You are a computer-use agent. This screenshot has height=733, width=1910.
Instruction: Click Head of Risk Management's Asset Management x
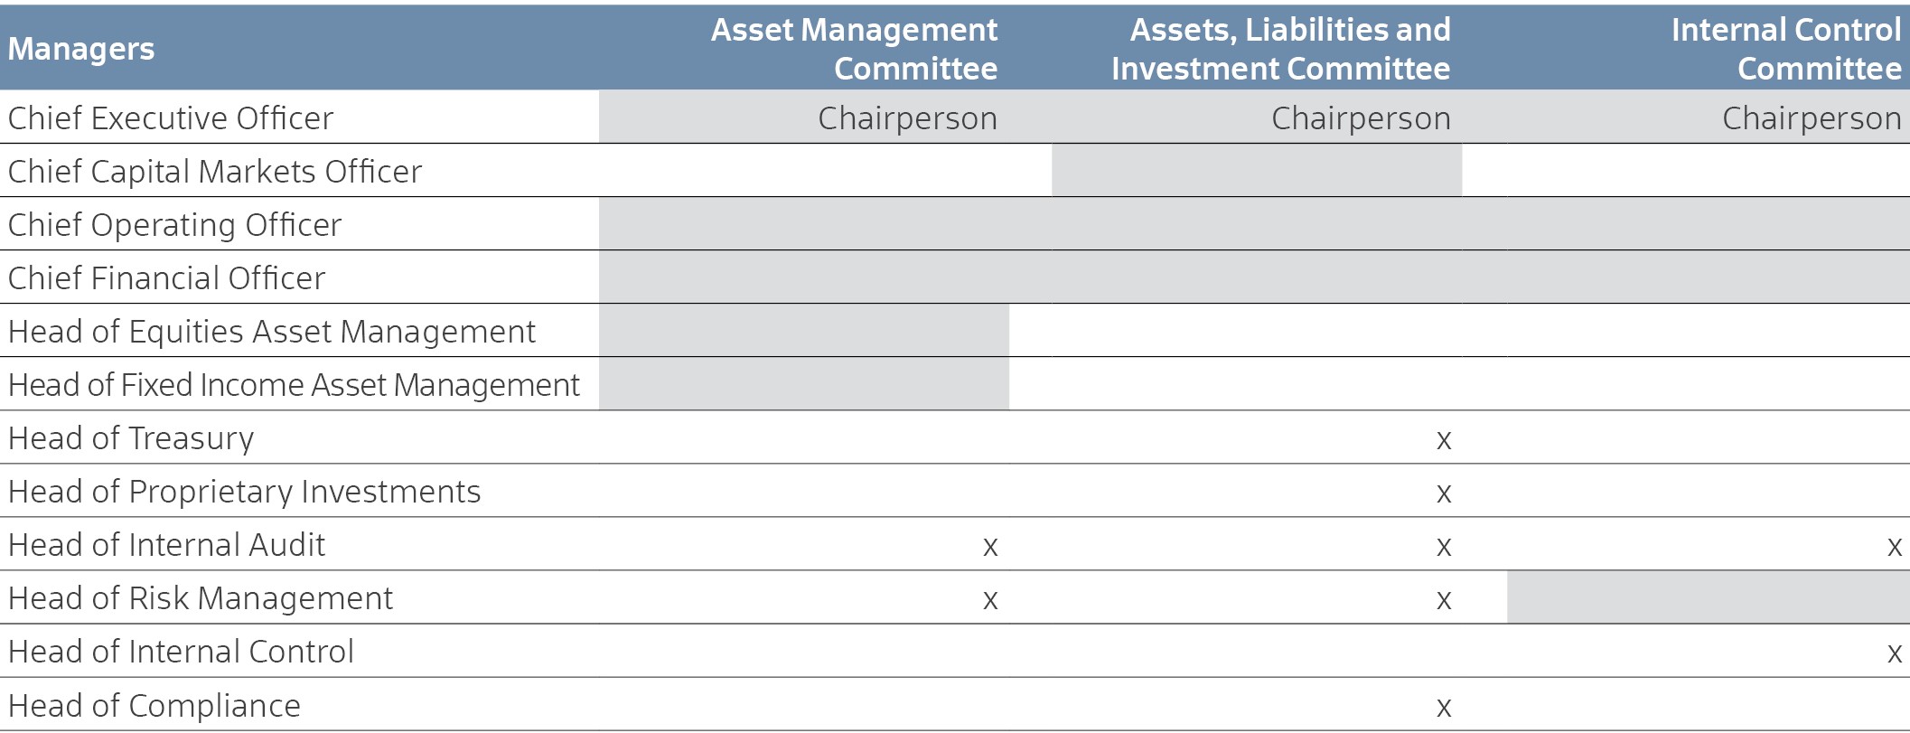click(x=990, y=601)
